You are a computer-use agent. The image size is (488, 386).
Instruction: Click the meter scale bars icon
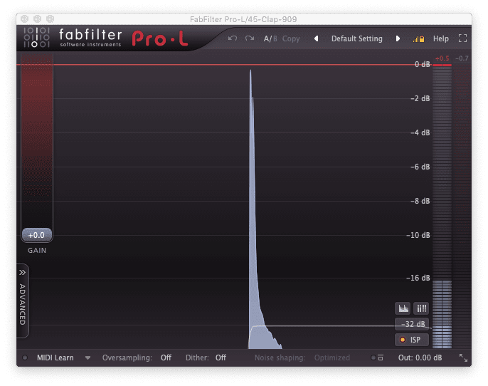tap(421, 308)
